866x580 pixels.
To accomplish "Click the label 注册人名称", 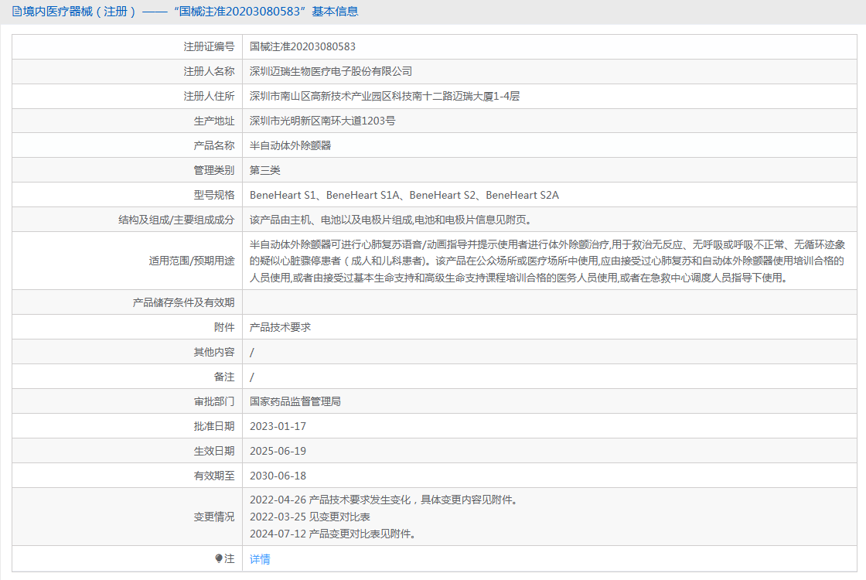I will [210, 71].
